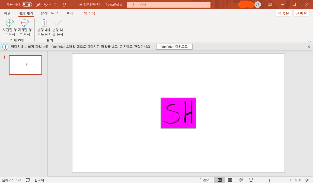
Task: Open Ribbon Display Options icon
Action: point(270,4)
